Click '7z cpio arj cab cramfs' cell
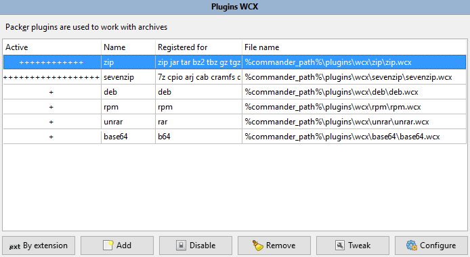 click(198, 77)
